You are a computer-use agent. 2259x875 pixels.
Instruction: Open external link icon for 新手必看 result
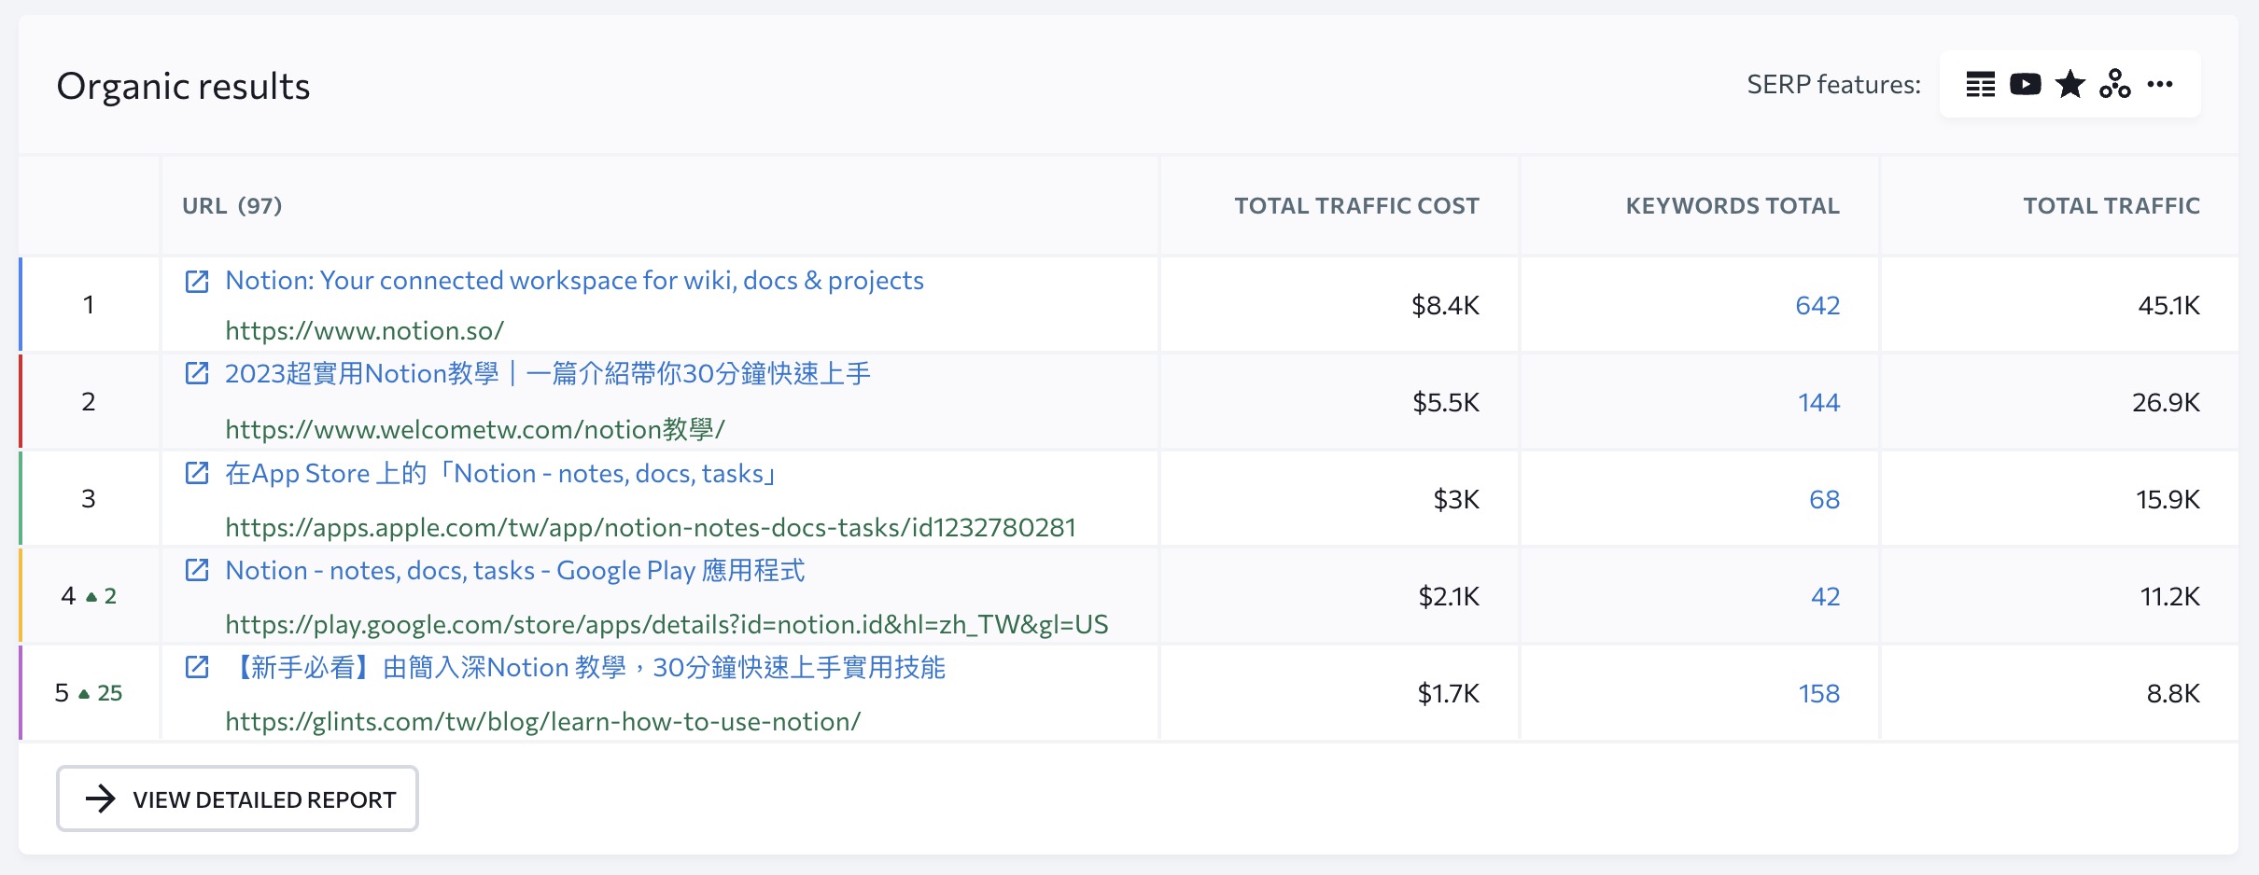197,667
